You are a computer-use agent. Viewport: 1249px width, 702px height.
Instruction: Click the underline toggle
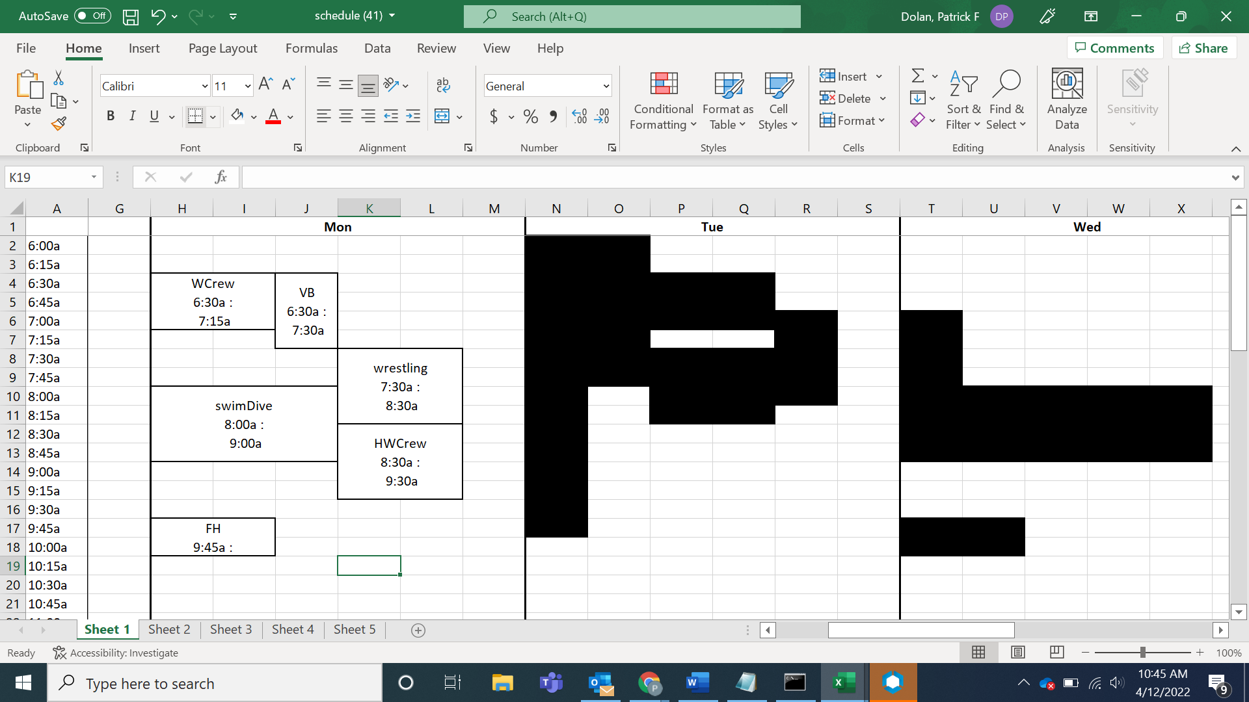154,116
